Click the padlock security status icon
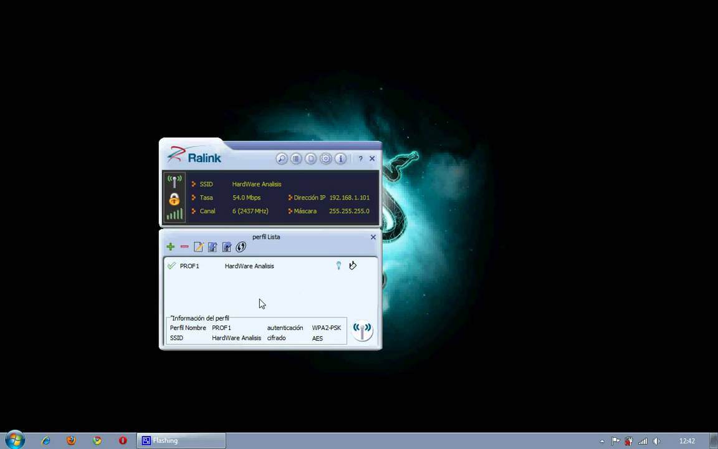 click(175, 199)
